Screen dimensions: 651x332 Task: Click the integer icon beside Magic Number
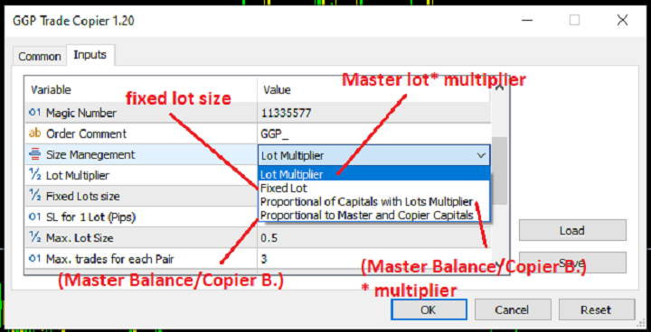[x=35, y=113]
